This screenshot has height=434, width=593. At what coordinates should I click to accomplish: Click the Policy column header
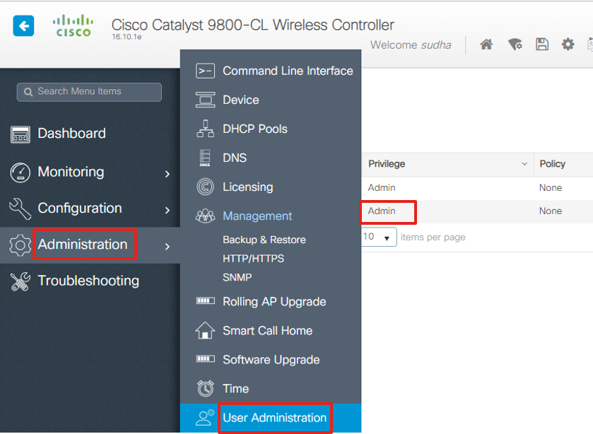click(552, 164)
